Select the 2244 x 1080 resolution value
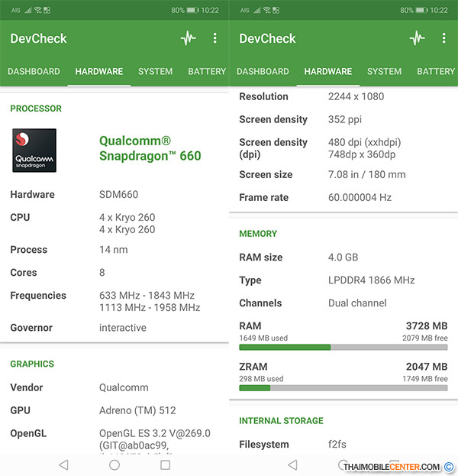Viewport: 458px width, 476px height. click(x=356, y=96)
